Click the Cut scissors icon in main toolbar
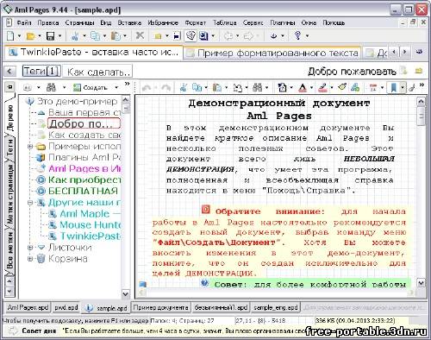 (x=75, y=36)
